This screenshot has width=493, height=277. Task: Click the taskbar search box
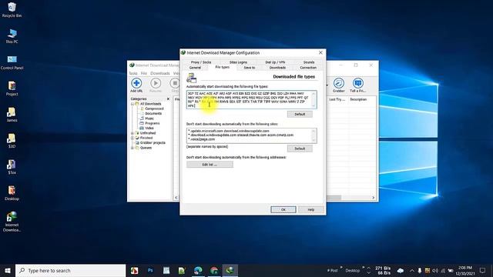(x=70, y=270)
